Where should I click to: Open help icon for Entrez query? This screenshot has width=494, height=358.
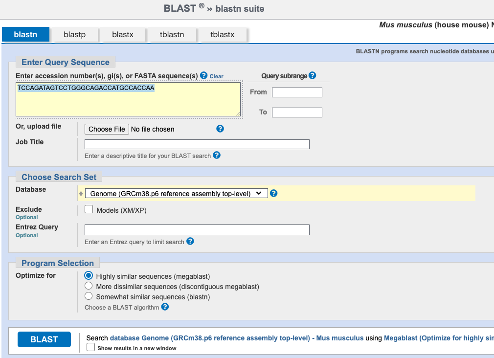tap(190, 241)
